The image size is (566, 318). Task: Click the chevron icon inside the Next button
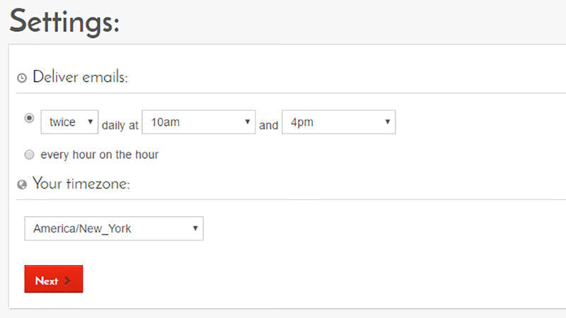pos(68,281)
